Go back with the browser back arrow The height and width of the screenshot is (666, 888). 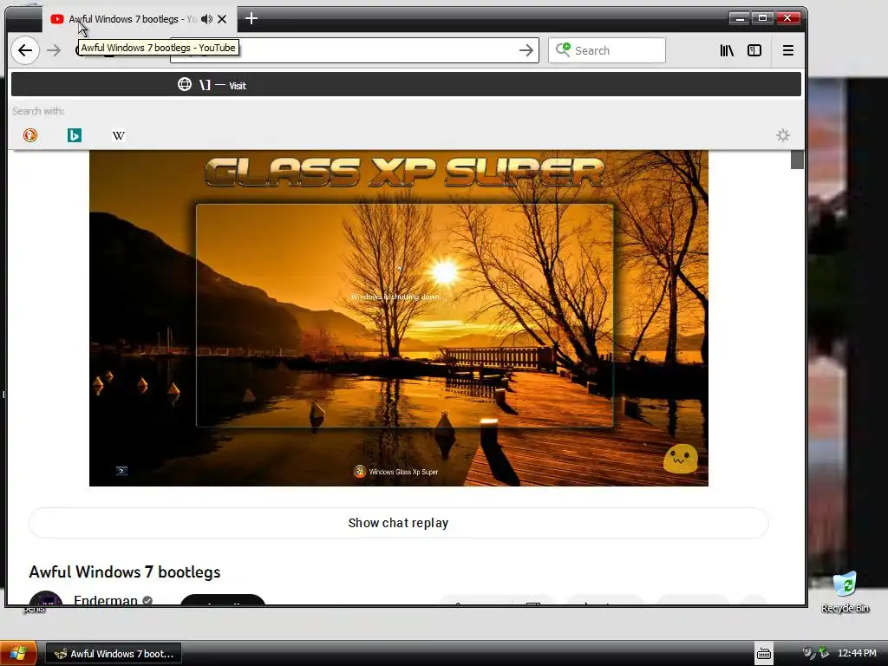25,50
